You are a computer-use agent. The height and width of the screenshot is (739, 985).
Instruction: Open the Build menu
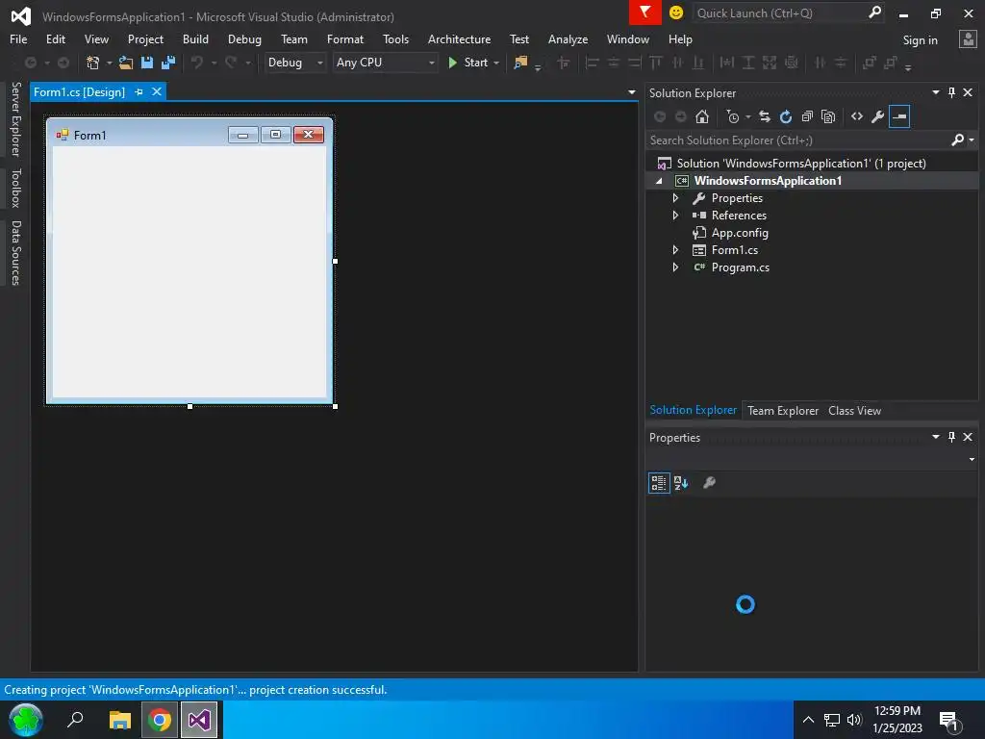[x=195, y=38]
